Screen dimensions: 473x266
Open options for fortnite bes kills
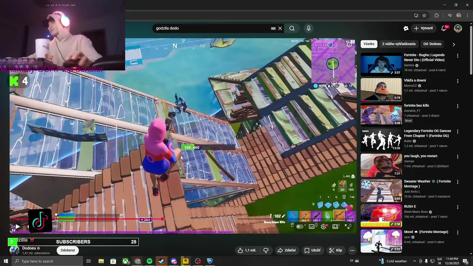pyautogui.click(x=457, y=106)
